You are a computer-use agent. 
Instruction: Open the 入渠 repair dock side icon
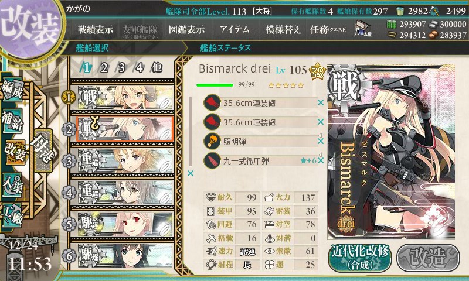[x=12, y=184]
